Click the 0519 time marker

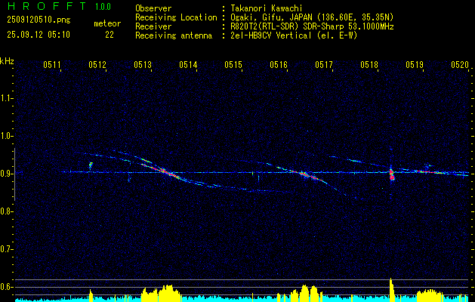[415, 65]
